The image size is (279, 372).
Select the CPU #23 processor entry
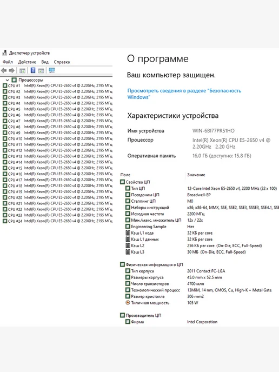pyautogui.click(x=57, y=215)
